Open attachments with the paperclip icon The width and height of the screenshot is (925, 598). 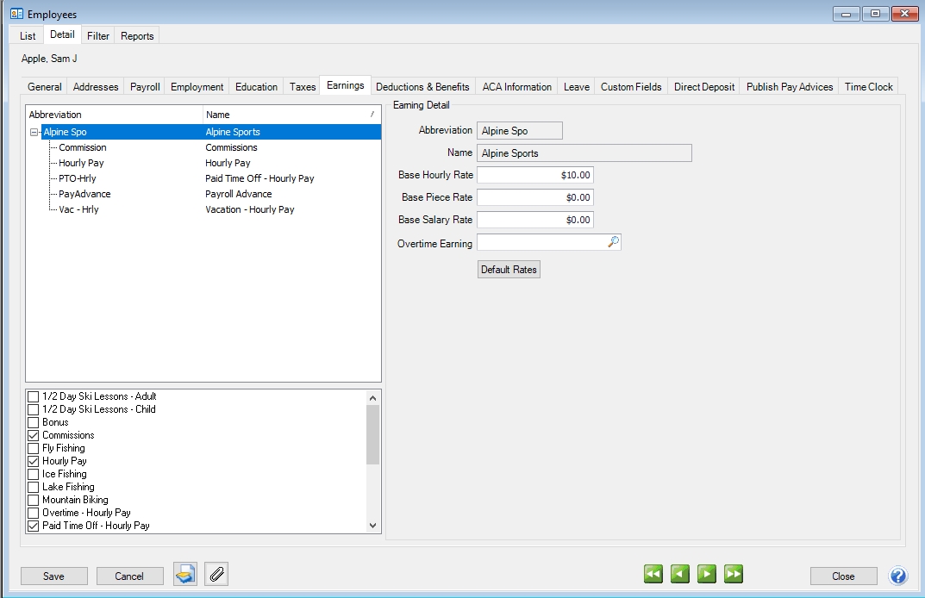tap(216, 575)
